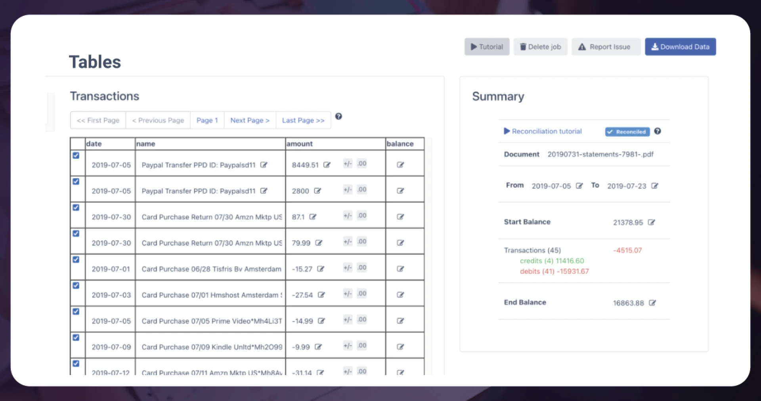Uncheck the Tisfris Bv Amsterdam row checkbox
The width and height of the screenshot is (761, 401).
coord(76,260)
